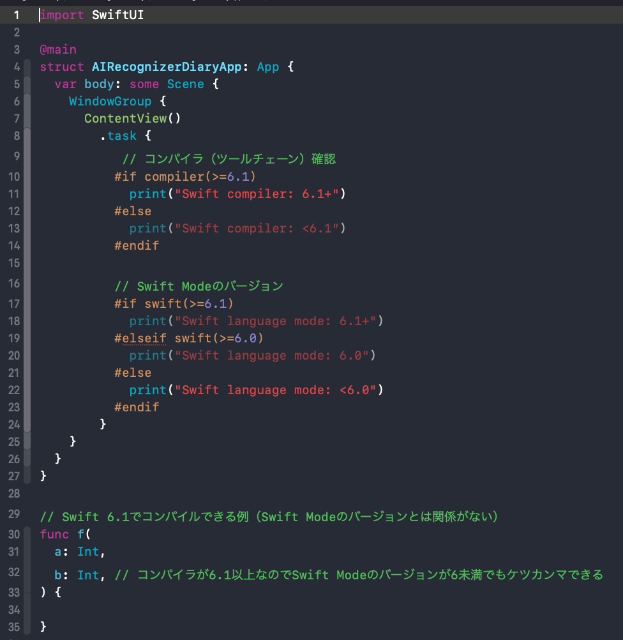Click 'AIRecognizerDiaryApp' struct name

coord(167,67)
